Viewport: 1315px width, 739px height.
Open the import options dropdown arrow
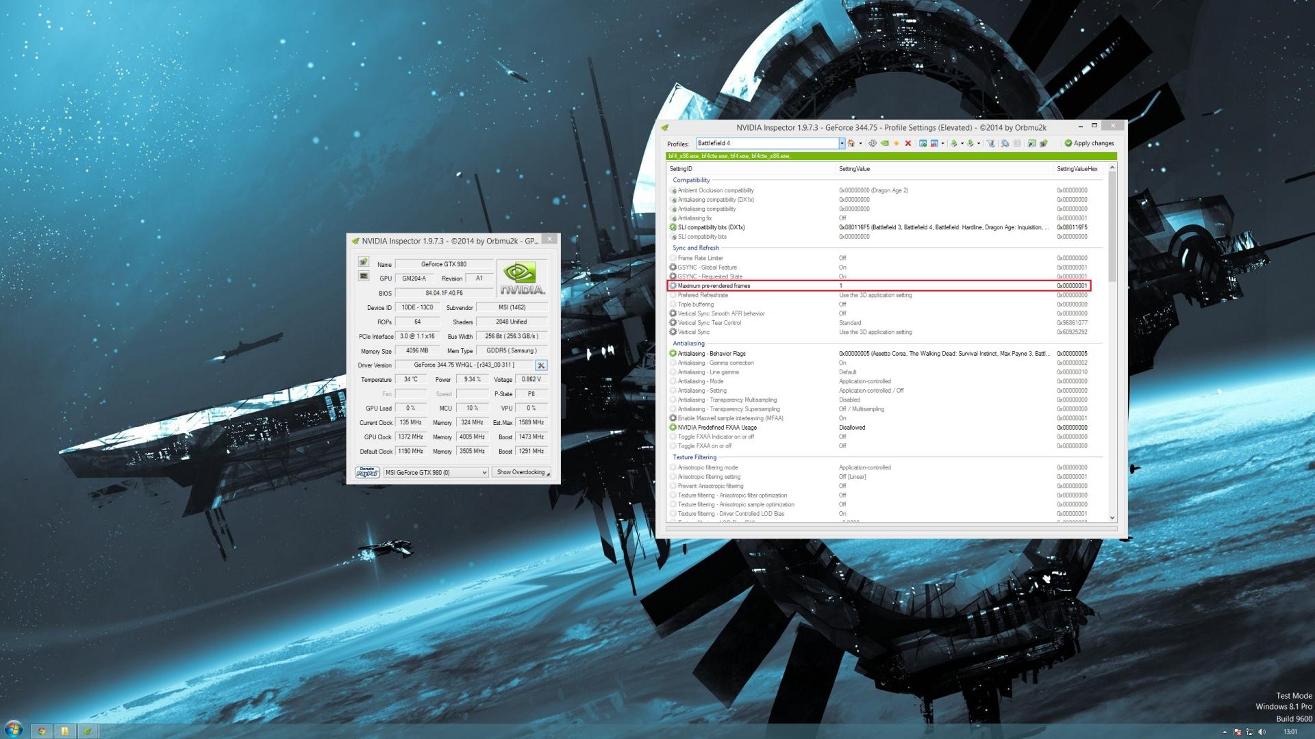pos(979,143)
